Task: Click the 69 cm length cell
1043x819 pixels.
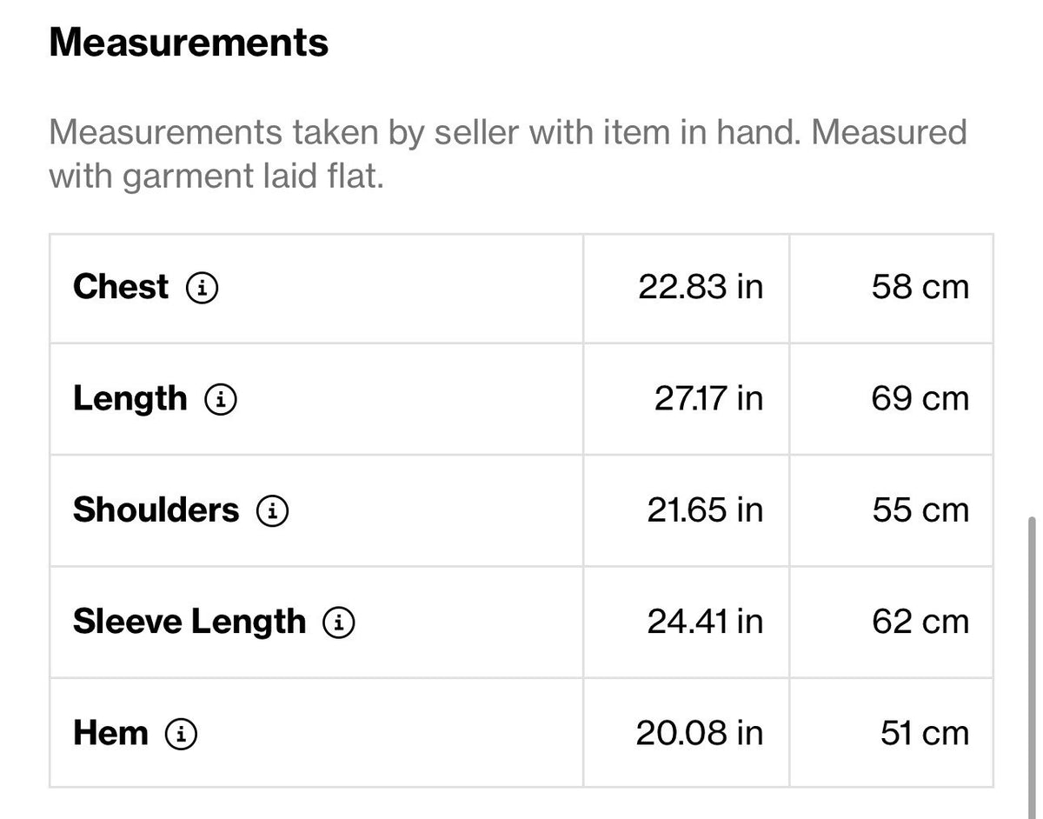Action: 891,399
